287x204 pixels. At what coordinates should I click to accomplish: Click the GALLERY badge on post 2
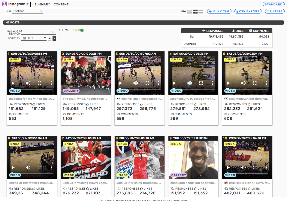pyautogui.click(x=71, y=91)
